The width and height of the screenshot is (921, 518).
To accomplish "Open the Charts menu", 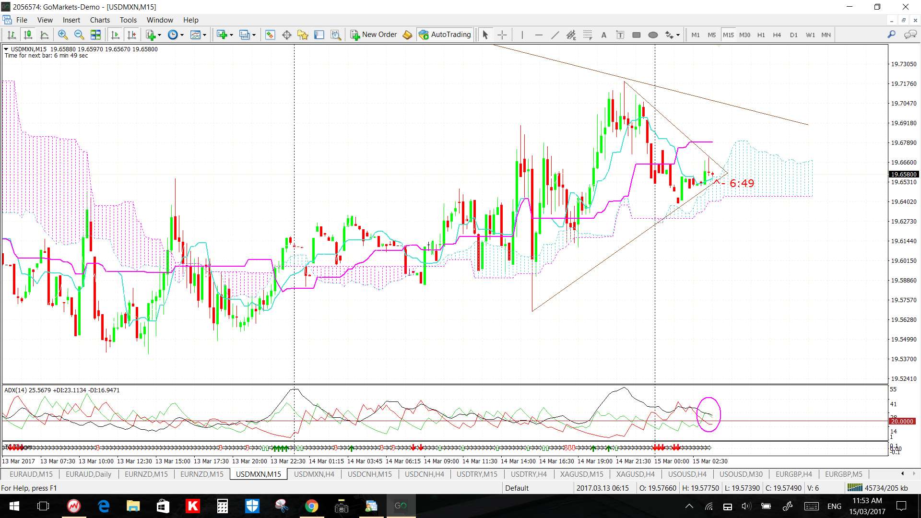I will (x=99, y=20).
